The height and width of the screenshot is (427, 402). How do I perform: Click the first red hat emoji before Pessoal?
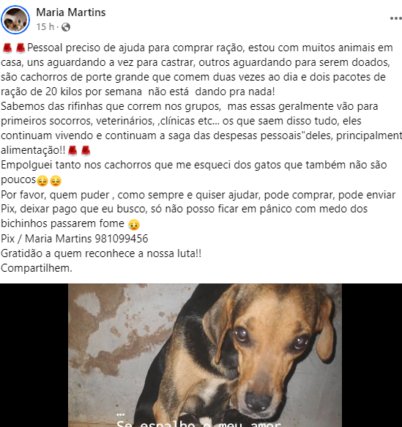click(x=7, y=48)
